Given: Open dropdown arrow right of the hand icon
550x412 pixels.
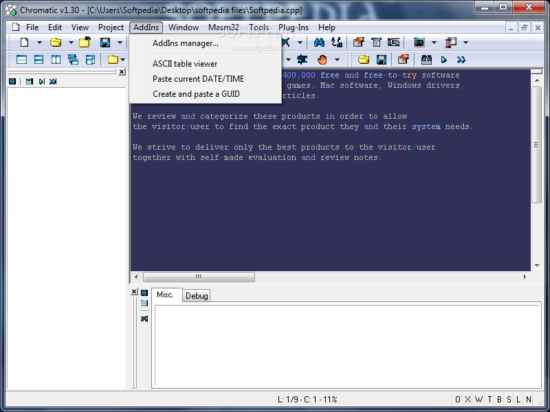Looking at the screenshot, I should click(337, 60).
